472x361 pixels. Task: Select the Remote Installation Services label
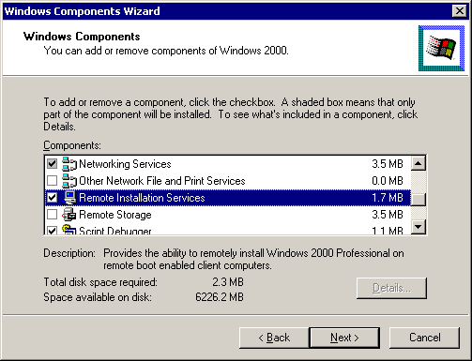pos(142,198)
